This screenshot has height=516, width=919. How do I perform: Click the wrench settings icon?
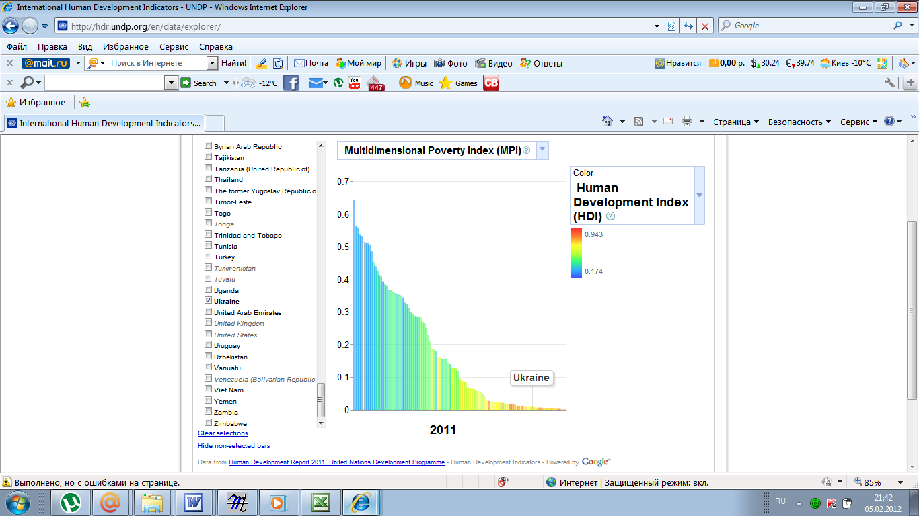[x=889, y=83]
